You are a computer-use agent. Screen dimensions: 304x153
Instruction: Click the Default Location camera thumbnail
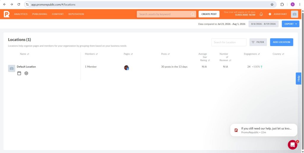(x=12, y=68)
